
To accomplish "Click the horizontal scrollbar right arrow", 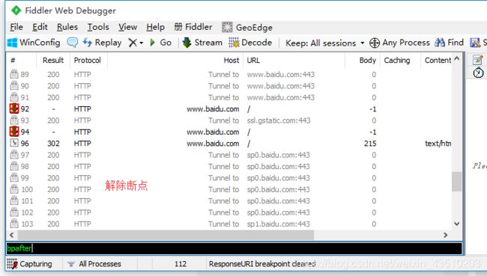I will 445,235.
